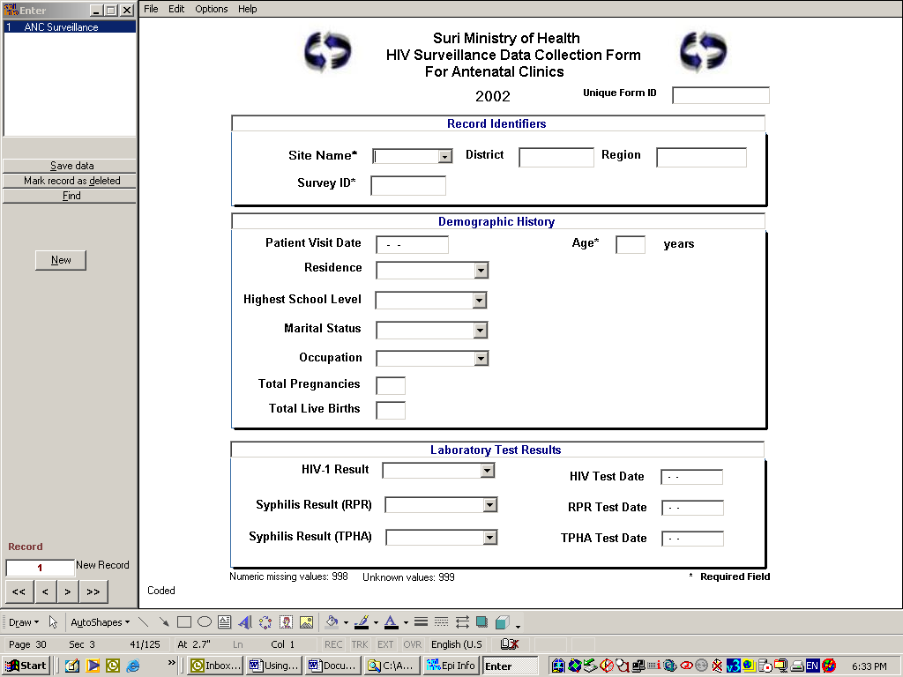Insert a Text Box from Drawing toolbar
Image resolution: width=903 pixels, height=677 pixels.
click(225, 621)
